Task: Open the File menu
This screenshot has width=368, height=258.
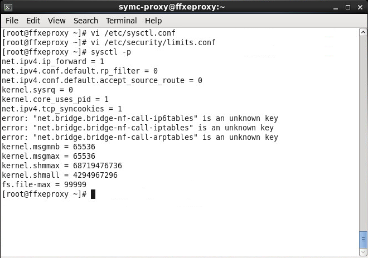Action: click(x=12, y=21)
